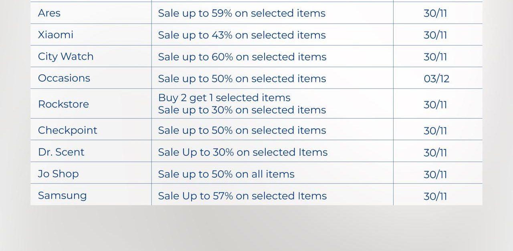
Task: Click the City Watch store cell
Action: coord(66,56)
